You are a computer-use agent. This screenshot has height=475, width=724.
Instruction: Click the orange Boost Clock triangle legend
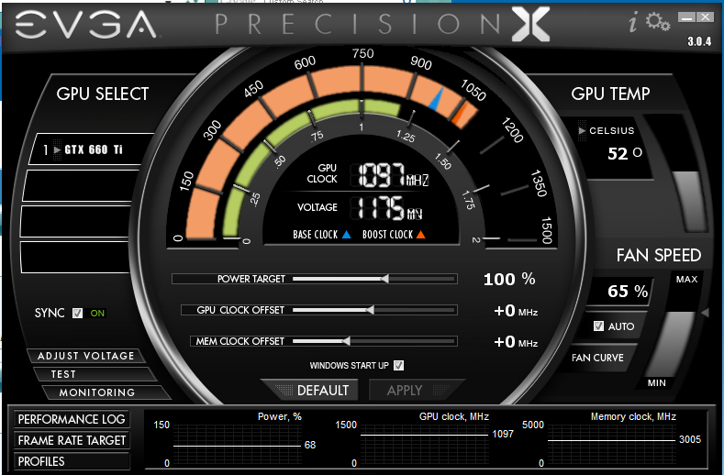(420, 235)
